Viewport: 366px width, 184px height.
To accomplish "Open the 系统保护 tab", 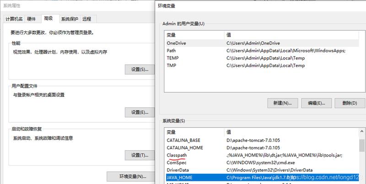I will (x=70, y=19).
